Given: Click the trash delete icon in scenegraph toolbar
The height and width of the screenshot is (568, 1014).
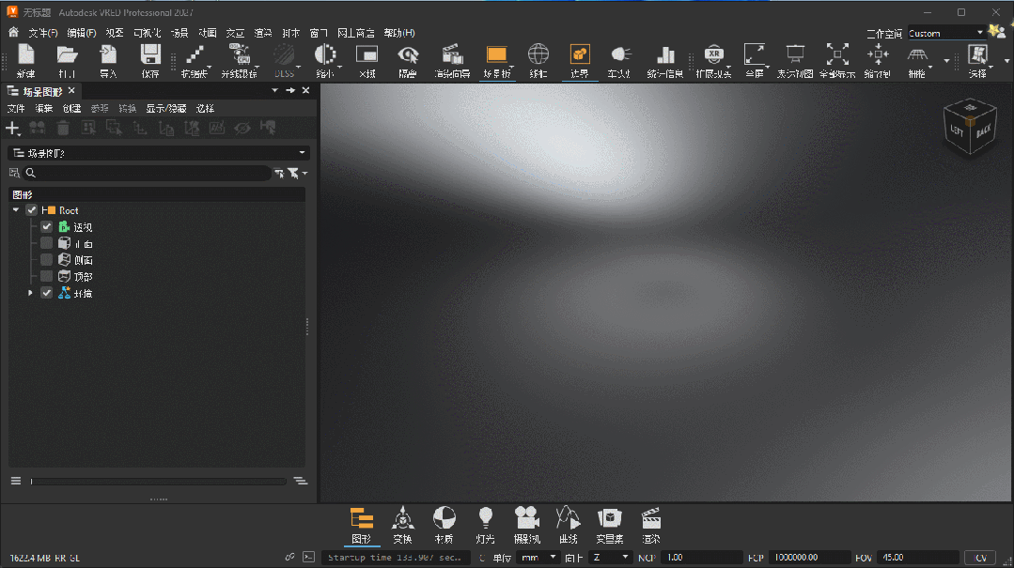Looking at the screenshot, I should [x=63, y=128].
